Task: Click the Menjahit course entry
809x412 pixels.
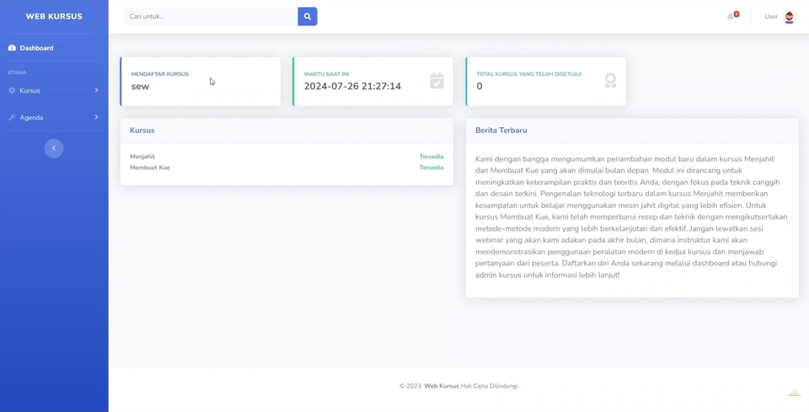Action: (x=142, y=157)
